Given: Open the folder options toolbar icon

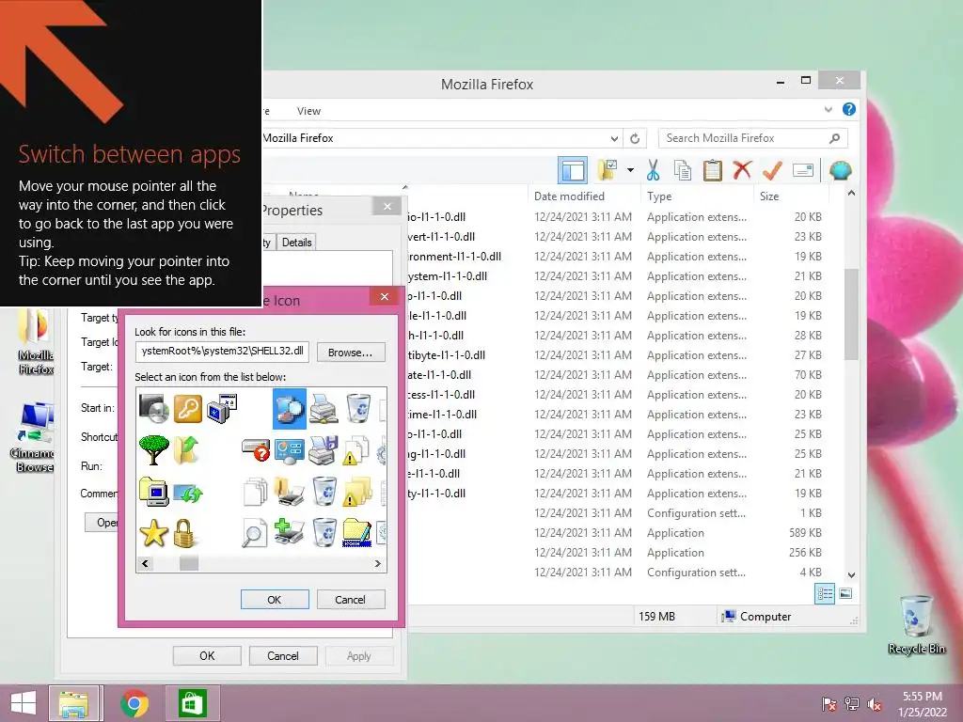Looking at the screenshot, I should 608,170.
